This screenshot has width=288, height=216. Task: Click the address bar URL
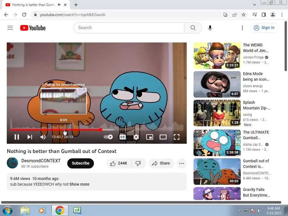pyautogui.click(x=73, y=15)
